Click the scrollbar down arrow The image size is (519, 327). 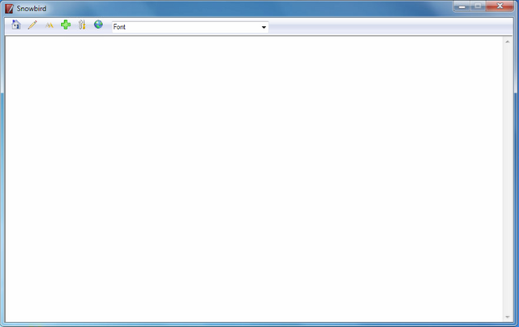coord(508,317)
